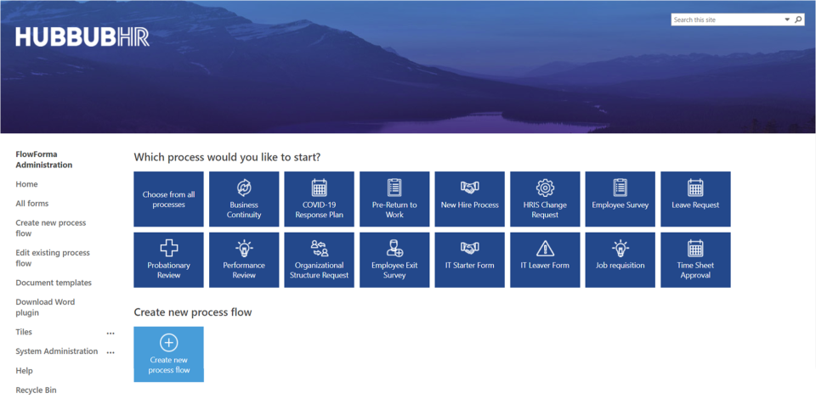Click the light-blue tile's Create new process flow label
816x404 pixels.
[x=168, y=365]
